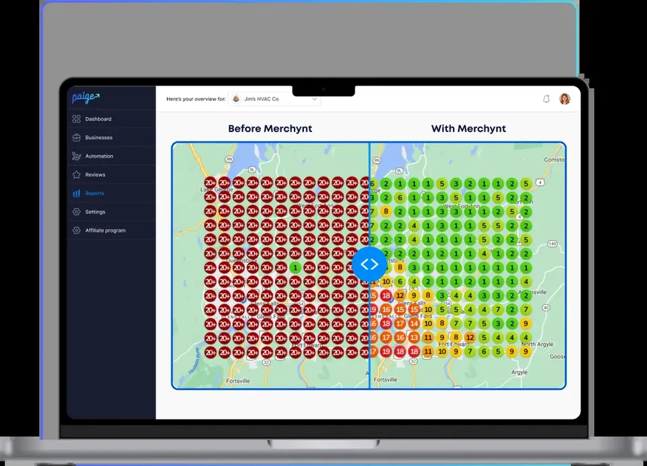Click the route 9L marker on the With map
This screenshot has width=647, height=466.
(399, 170)
